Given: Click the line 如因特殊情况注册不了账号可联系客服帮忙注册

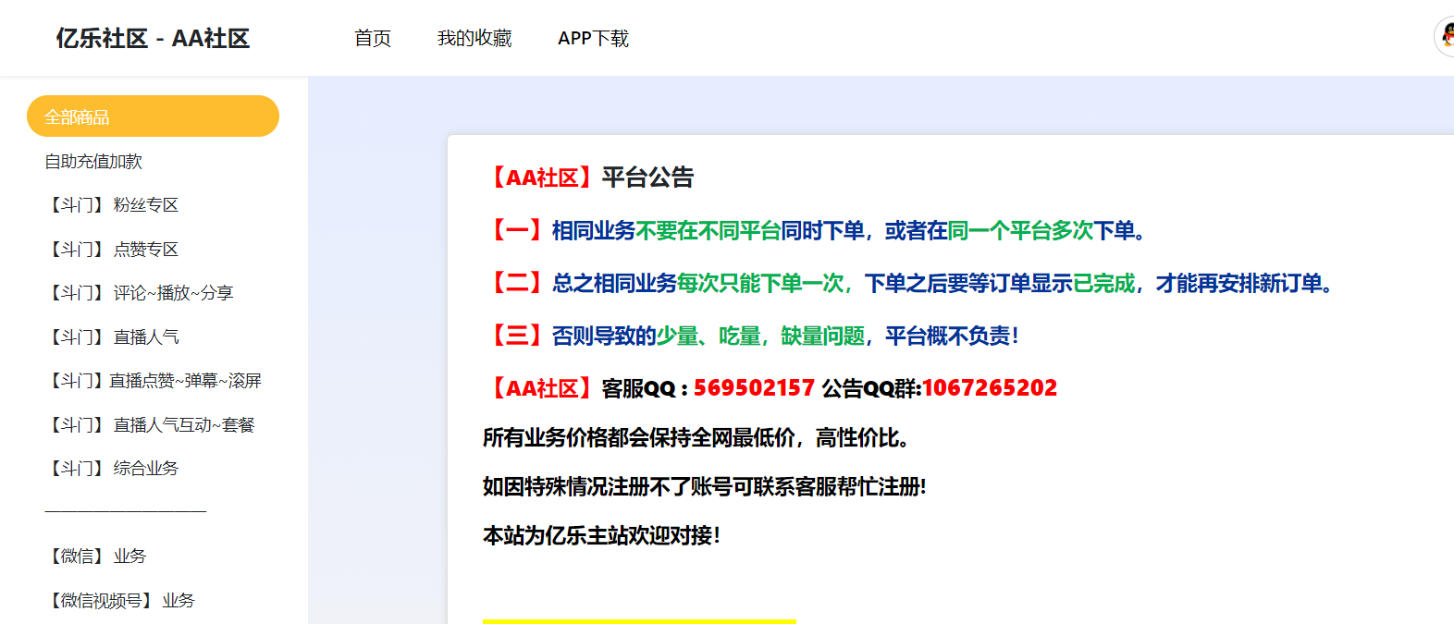Looking at the screenshot, I should click(705, 486).
